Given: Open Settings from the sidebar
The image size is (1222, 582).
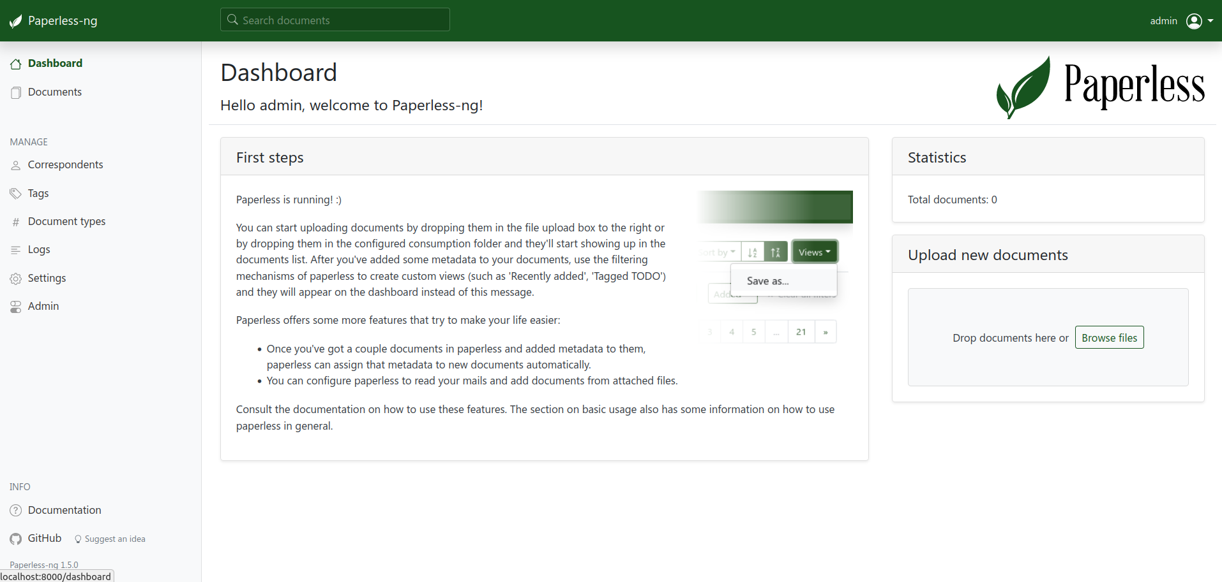Looking at the screenshot, I should tap(47, 278).
